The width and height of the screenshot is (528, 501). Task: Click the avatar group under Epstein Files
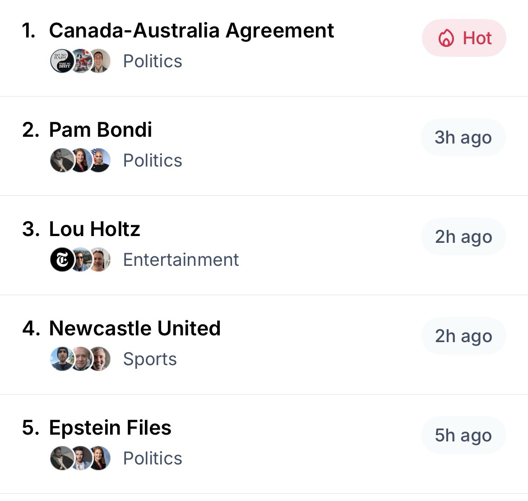coord(80,459)
